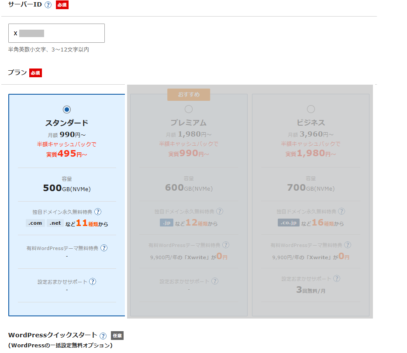Focus the サーバーID text input field
This screenshot has width=407, height=353.
56,33
